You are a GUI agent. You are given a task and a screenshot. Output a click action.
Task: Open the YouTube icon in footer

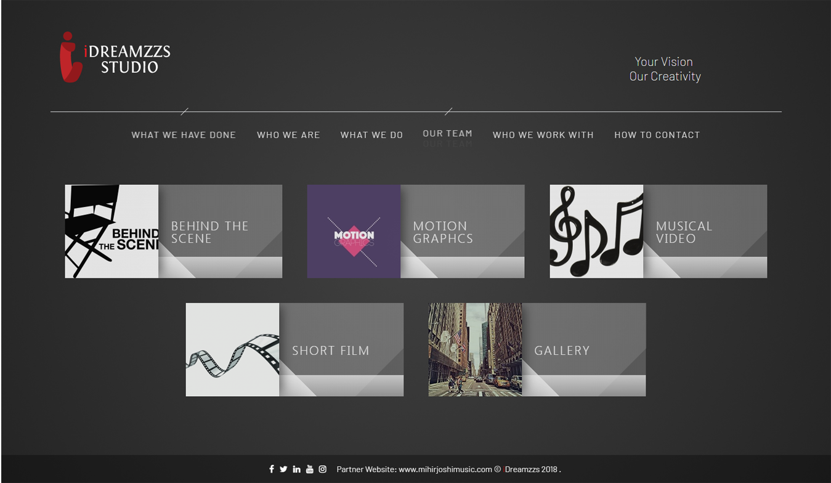click(x=309, y=469)
